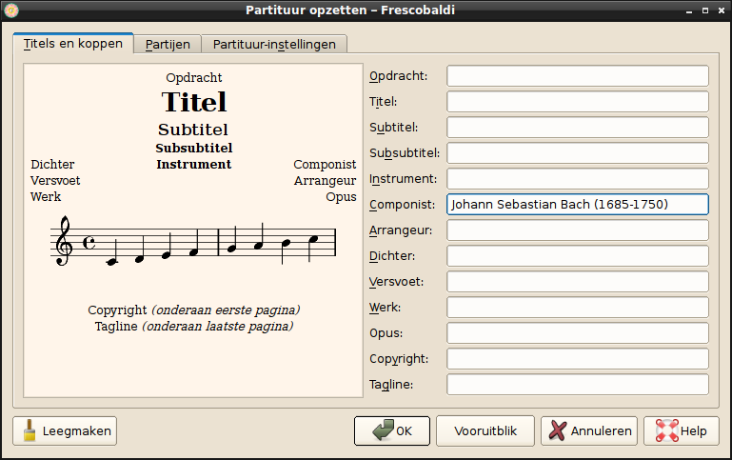This screenshot has height=460, width=732.
Task: Click the window menu icon in title bar
Action: pyautogui.click(x=11, y=10)
